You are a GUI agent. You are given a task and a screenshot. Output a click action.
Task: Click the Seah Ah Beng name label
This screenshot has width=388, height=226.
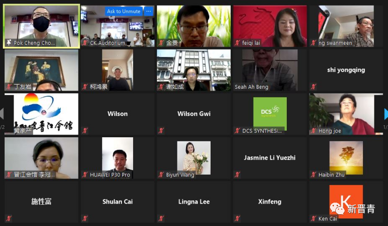click(251, 87)
